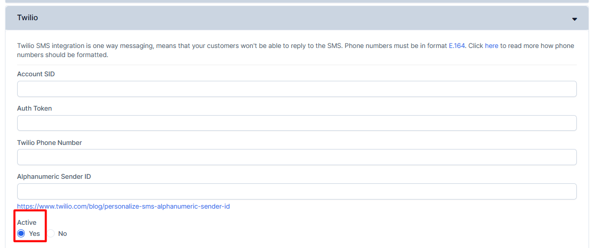Screen dimensions: 592x248
Task: Focus the Account SID input field
Action: 297,89
